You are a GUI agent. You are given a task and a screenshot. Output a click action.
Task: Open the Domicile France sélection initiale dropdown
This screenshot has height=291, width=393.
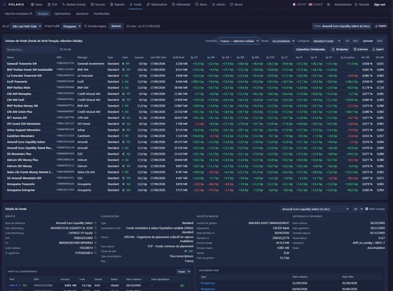click(239, 41)
